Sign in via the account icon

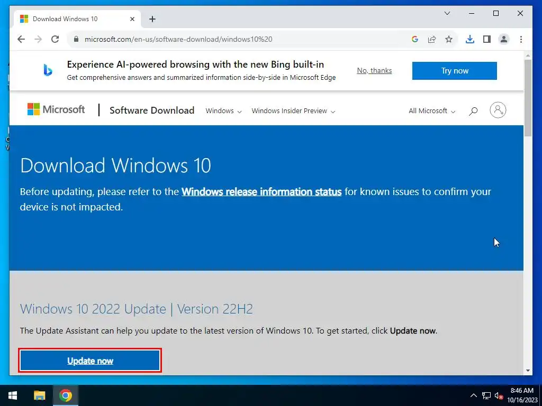tap(498, 110)
